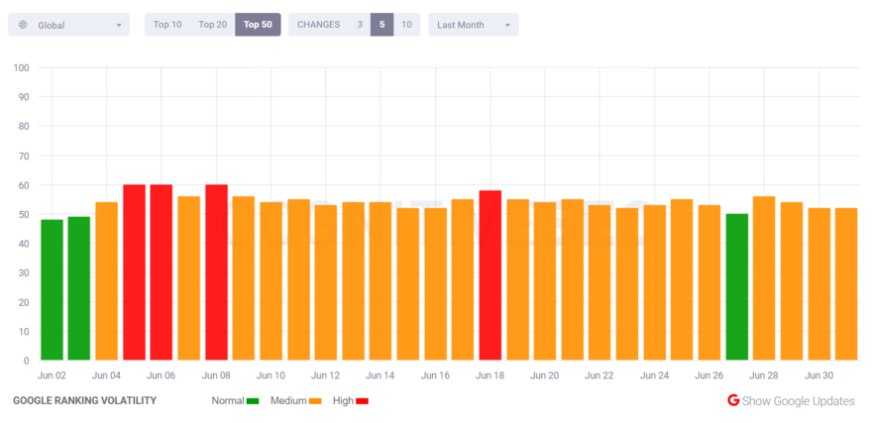The width and height of the screenshot is (872, 423).
Task: Click the Jun 28 orange bar
Action: pyautogui.click(x=764, y=278)
